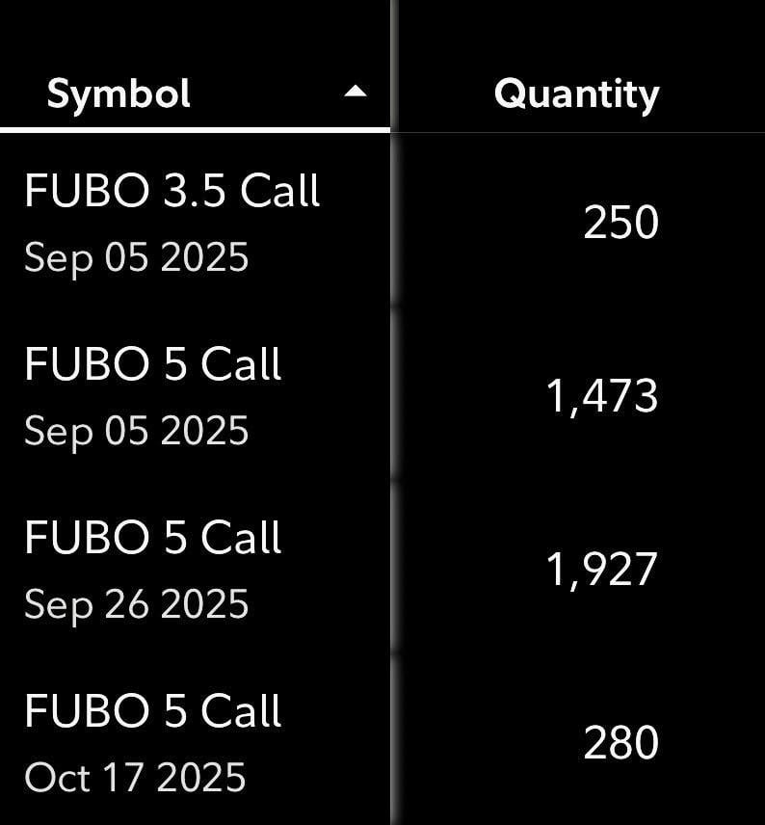
Task: Open the FUBO 5 Call expiring Oct 17 2025
Action: 153,711
